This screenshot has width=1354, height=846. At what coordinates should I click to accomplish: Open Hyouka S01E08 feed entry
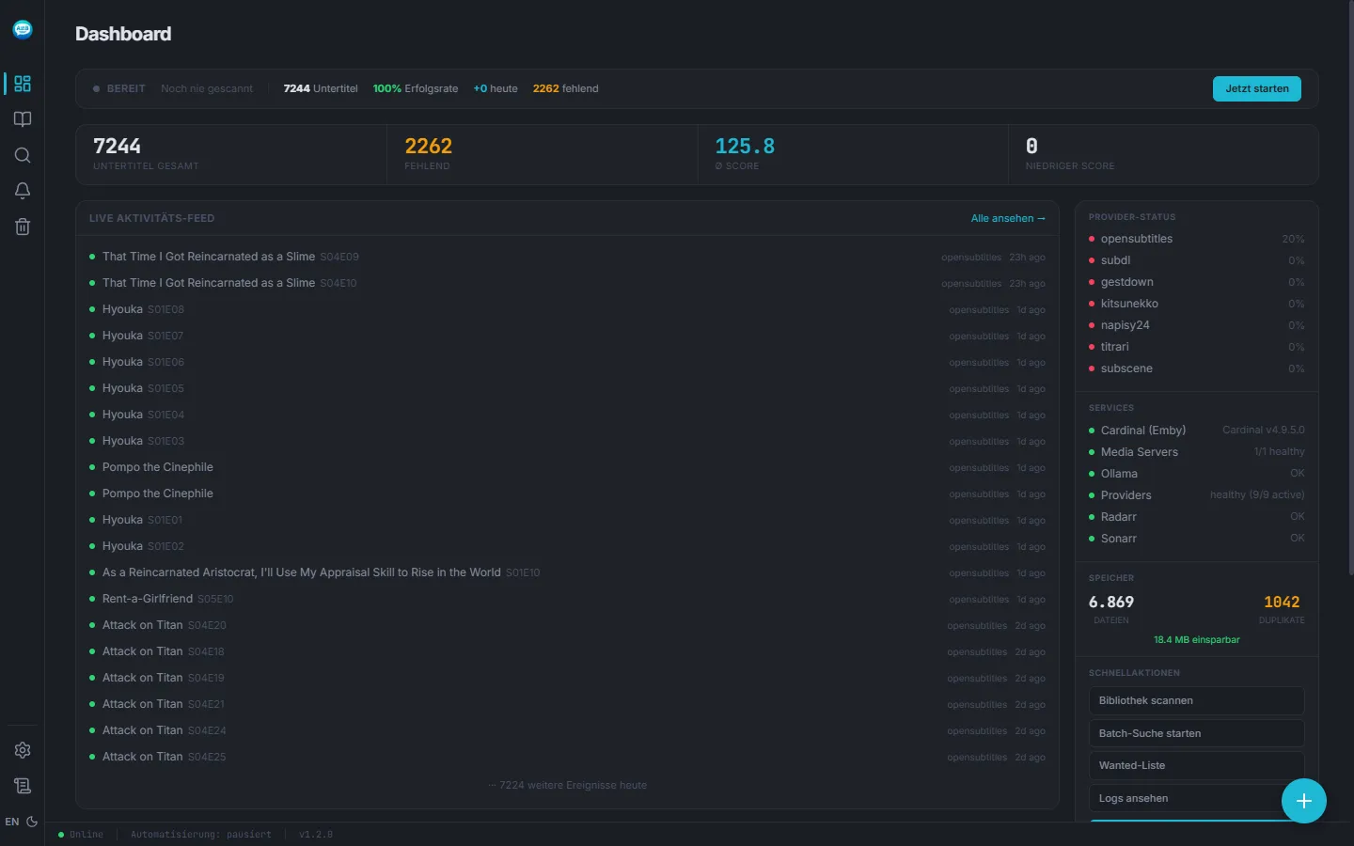(x=567, y=309)
